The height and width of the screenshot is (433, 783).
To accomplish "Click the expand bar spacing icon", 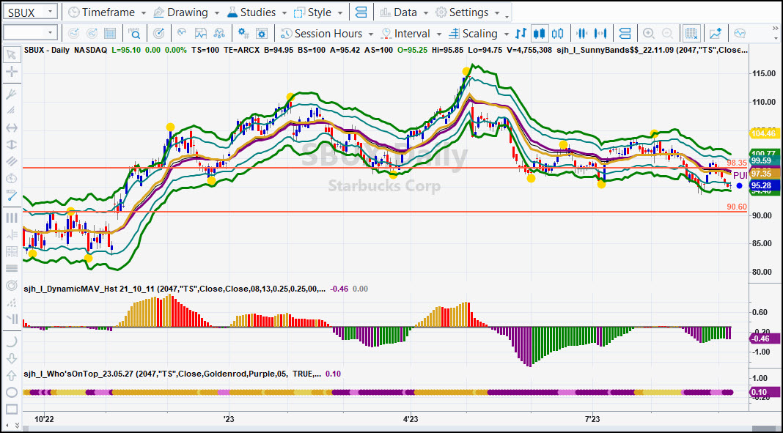I will pos(600,34).
